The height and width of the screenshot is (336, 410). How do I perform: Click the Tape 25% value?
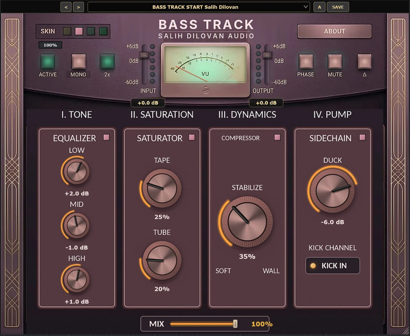[x=162, y=217]
